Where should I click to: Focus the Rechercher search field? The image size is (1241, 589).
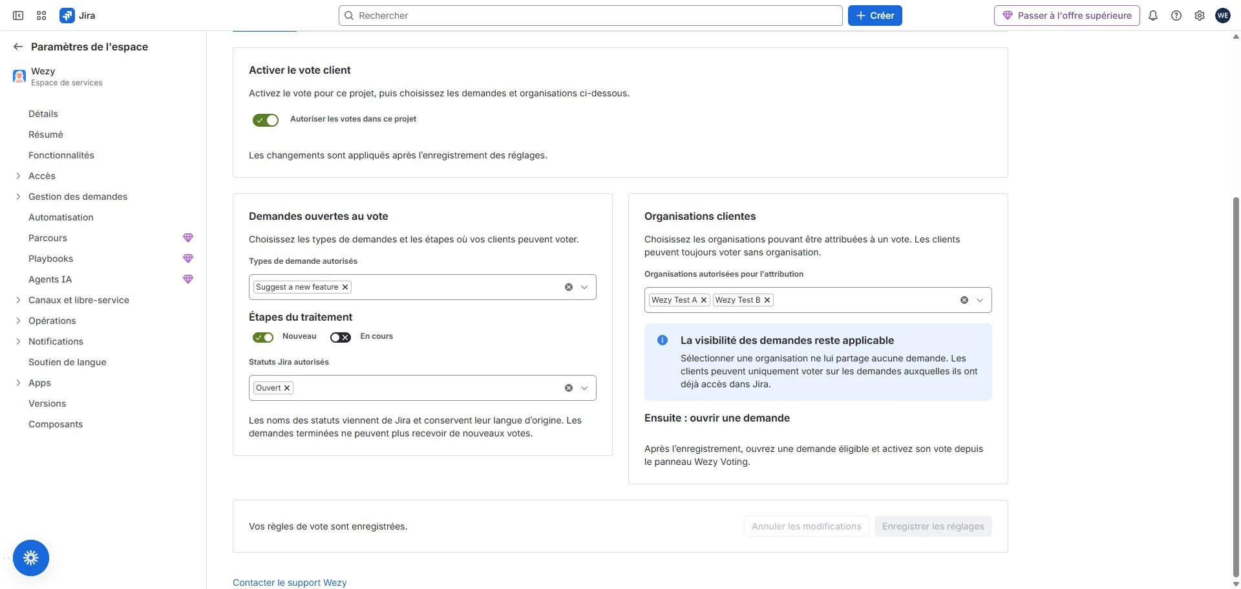[591, 16]
